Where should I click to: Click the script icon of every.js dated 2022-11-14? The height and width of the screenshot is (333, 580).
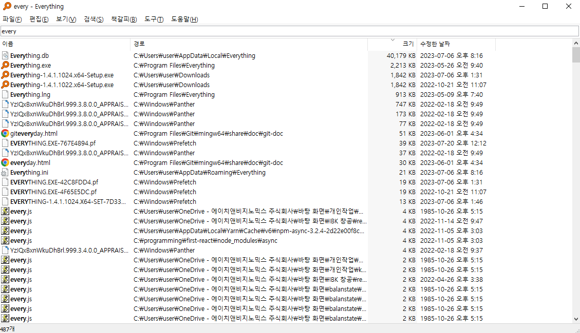coord(5,221)
